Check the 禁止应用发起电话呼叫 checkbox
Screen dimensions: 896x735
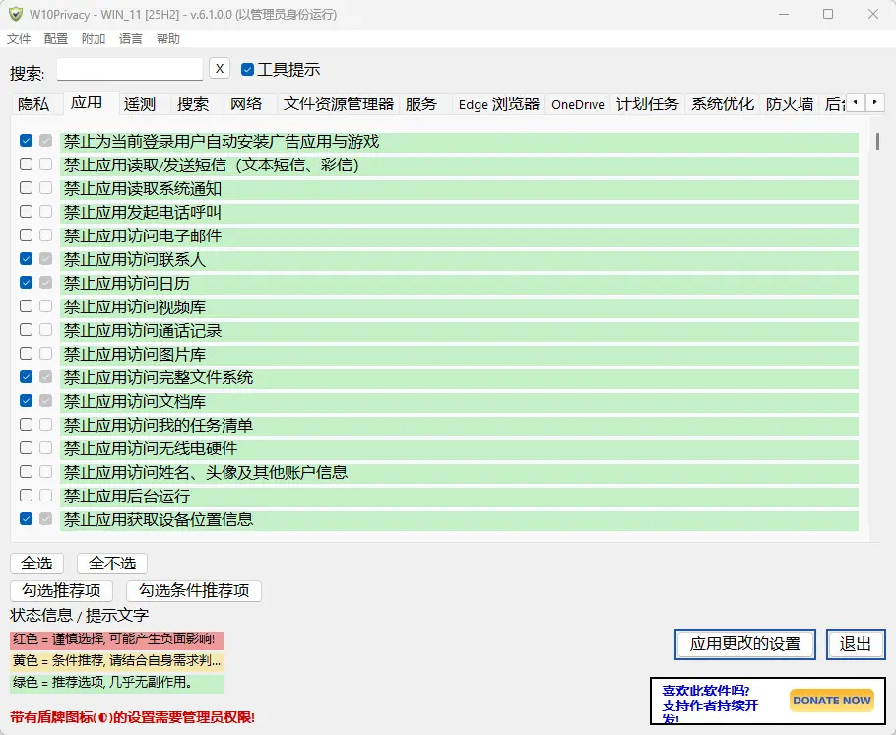tap(26, 212)
